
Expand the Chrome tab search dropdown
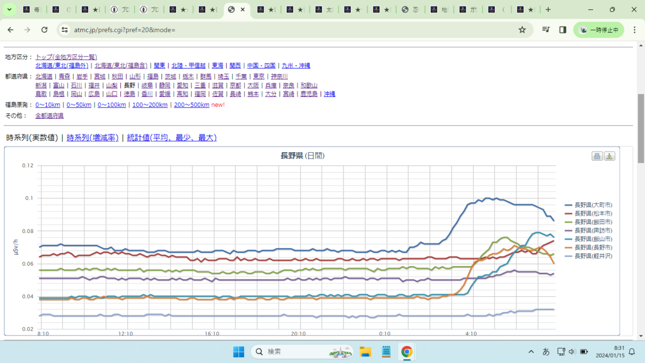coord(9,10)
